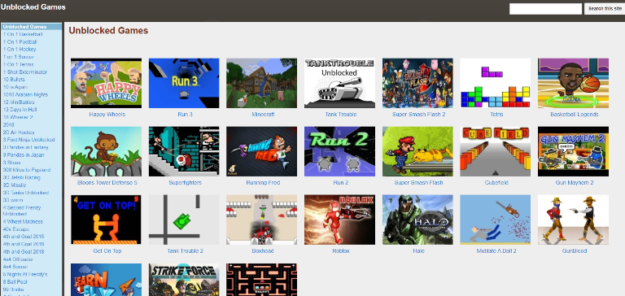Click the Gun Mayhem 2 text link
Image resolution: width=625 pixels, height=296 pixels.
575,183
